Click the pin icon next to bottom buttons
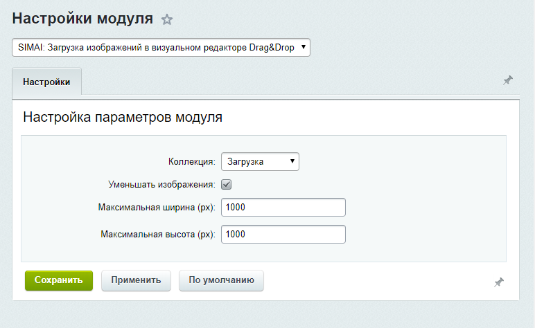This screenshot has width=535, height=328. 499,282
